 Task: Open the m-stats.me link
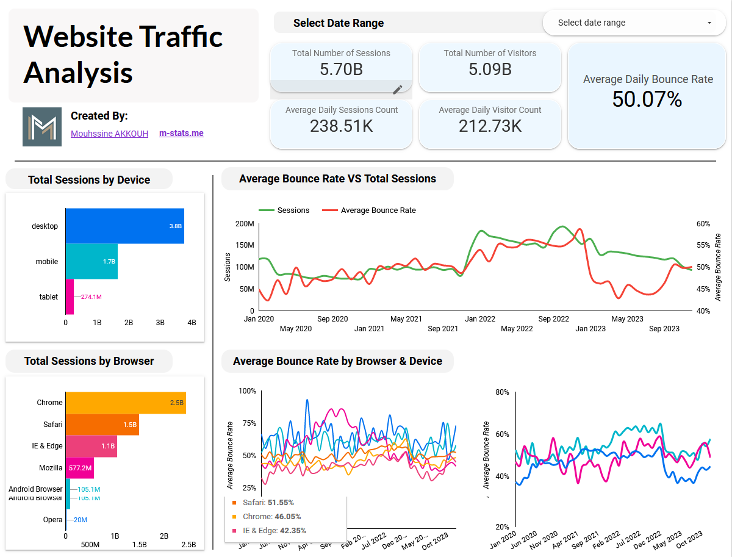[x=181, y=133]
